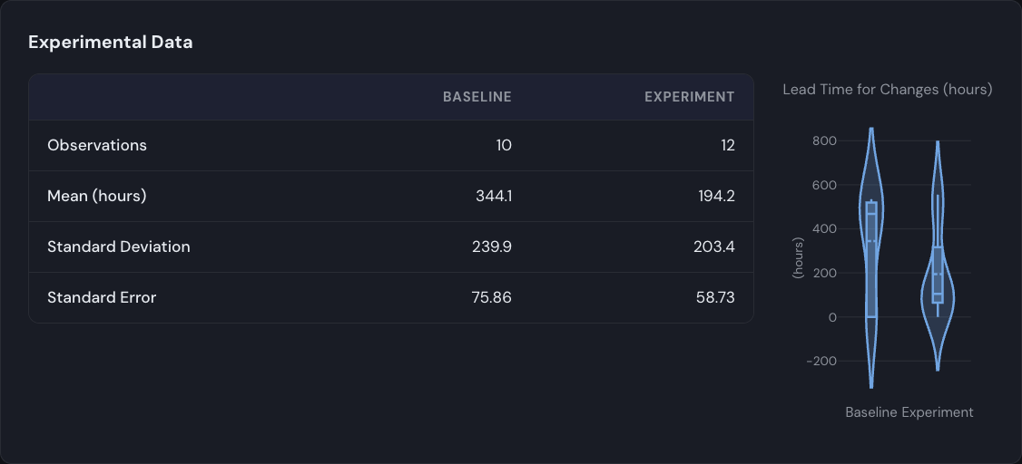Viewport: 1022px width, 464px height.
Task: Click the Experiment x-axis label
Action: pyautogui.click(x=938, y=412)
